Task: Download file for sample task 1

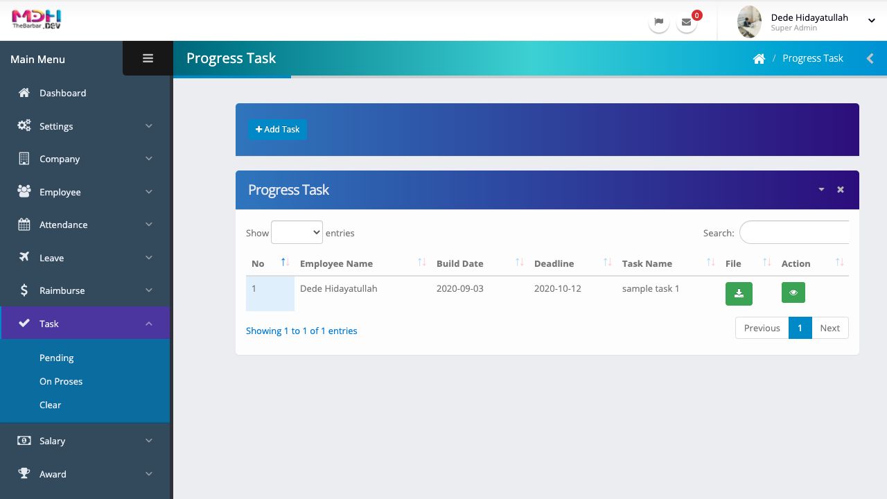Action: tap(739, 293)
